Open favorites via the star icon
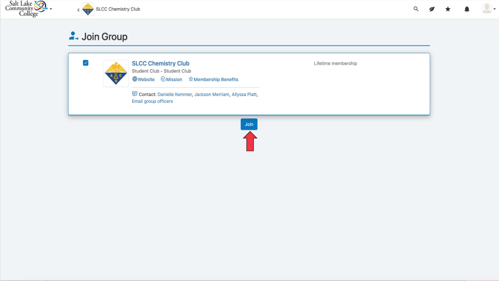 (448, 9)
